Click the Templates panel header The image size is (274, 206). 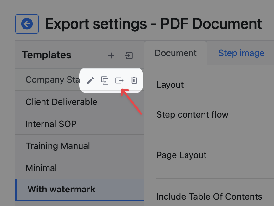click(x=46, y=55)
